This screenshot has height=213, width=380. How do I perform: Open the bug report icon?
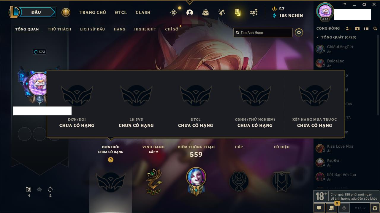[375, 208]
